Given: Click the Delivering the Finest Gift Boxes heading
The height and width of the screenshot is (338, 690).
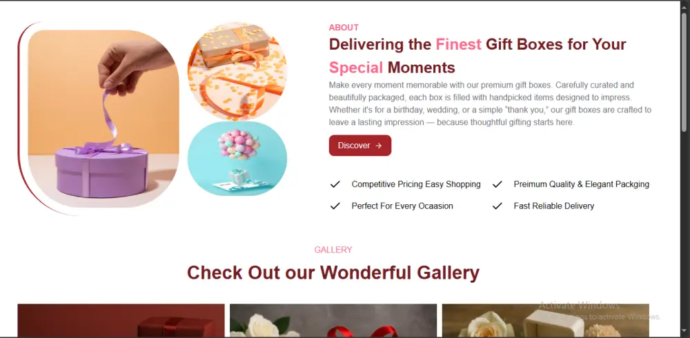Looking at the screenshot, I should coord(477,55).
